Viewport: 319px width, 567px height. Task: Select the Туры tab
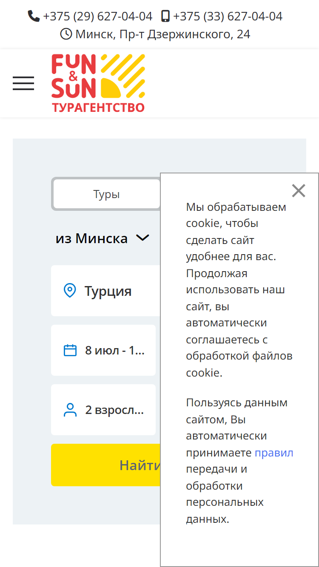click(x=106, y=194)
